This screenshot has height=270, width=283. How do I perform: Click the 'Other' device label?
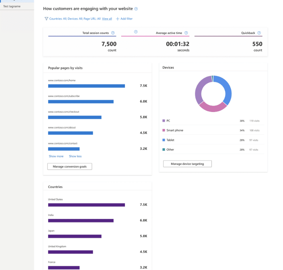pos(170,150)
